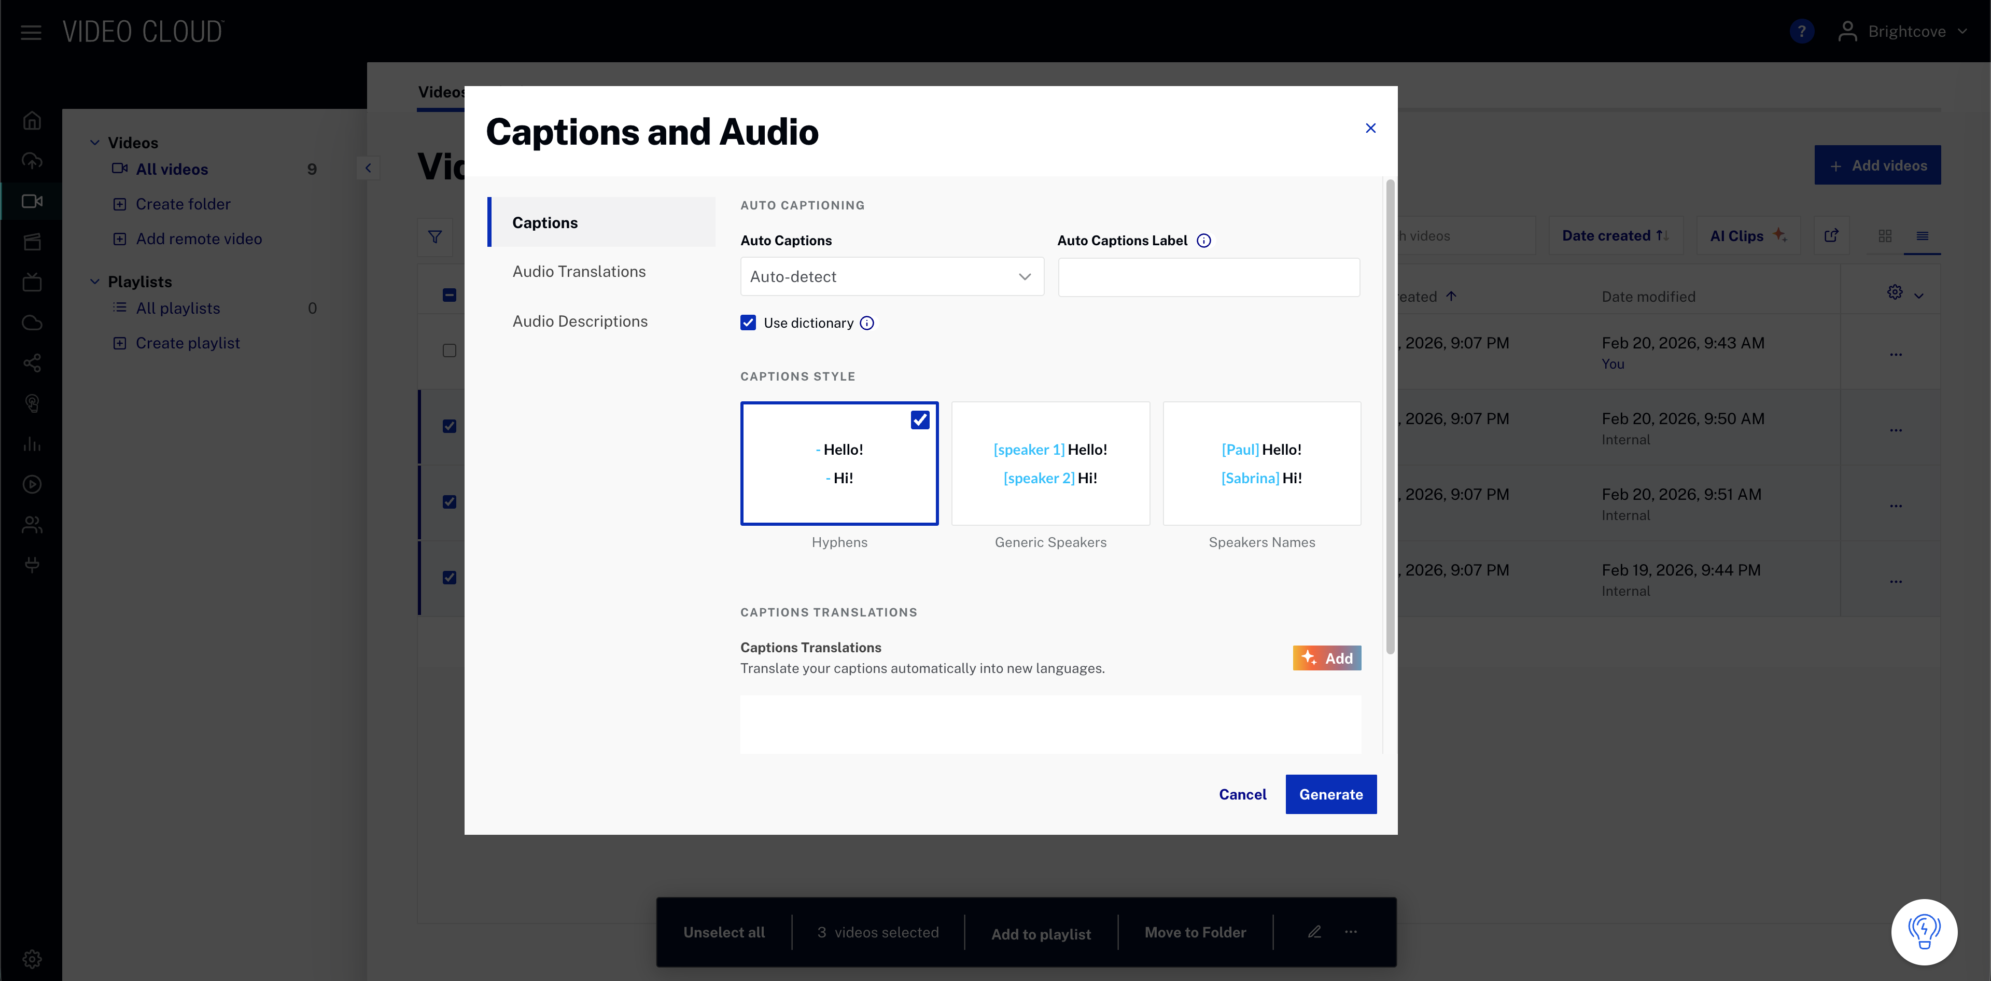Click the Add videos button
The image size is (1991, 981).
1877,165
